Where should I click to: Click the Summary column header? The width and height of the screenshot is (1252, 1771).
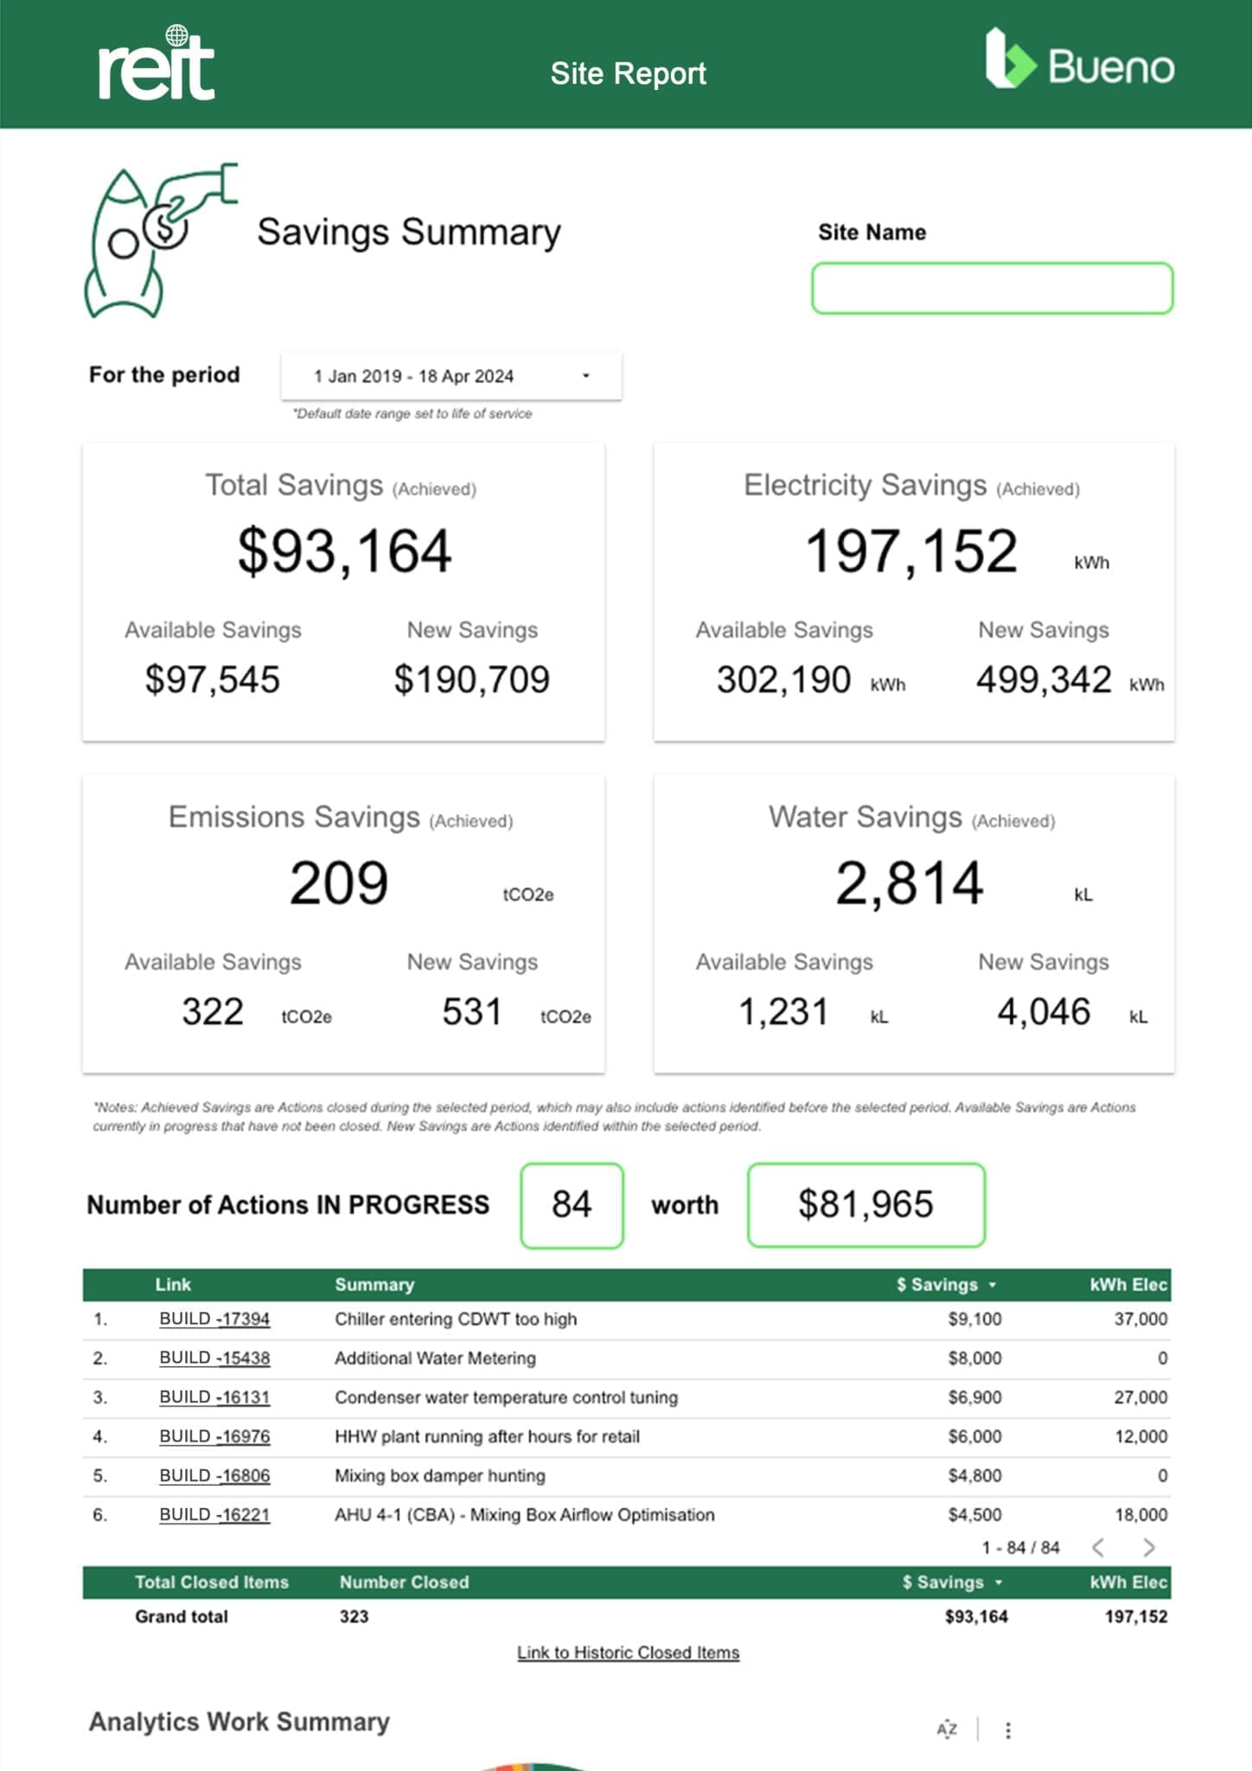tap(374, 1285)
